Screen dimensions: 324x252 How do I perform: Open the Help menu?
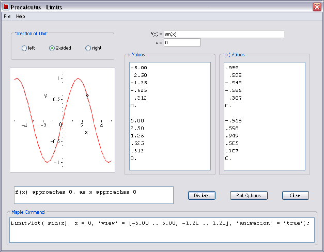(x=21, y=17)
